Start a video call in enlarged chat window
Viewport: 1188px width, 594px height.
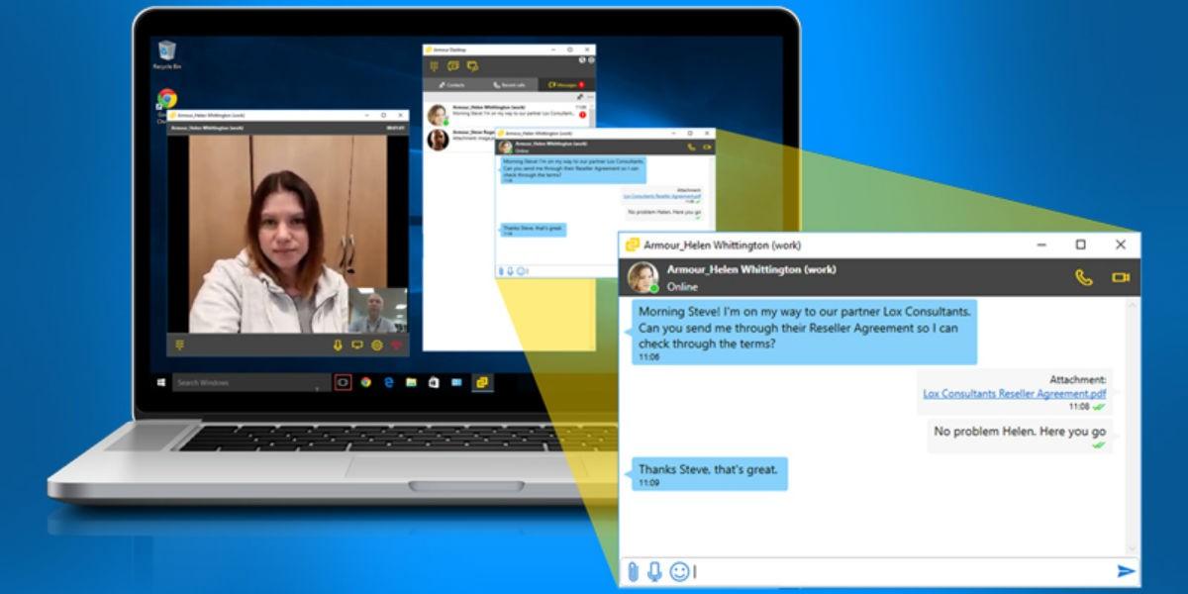[x=1121, y=278]
